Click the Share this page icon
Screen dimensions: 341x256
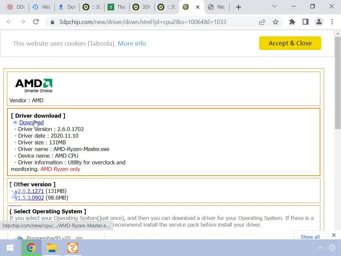tap(262, 22)
